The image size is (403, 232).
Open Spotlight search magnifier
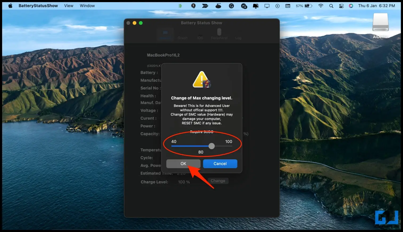click(x=331, y=6)
